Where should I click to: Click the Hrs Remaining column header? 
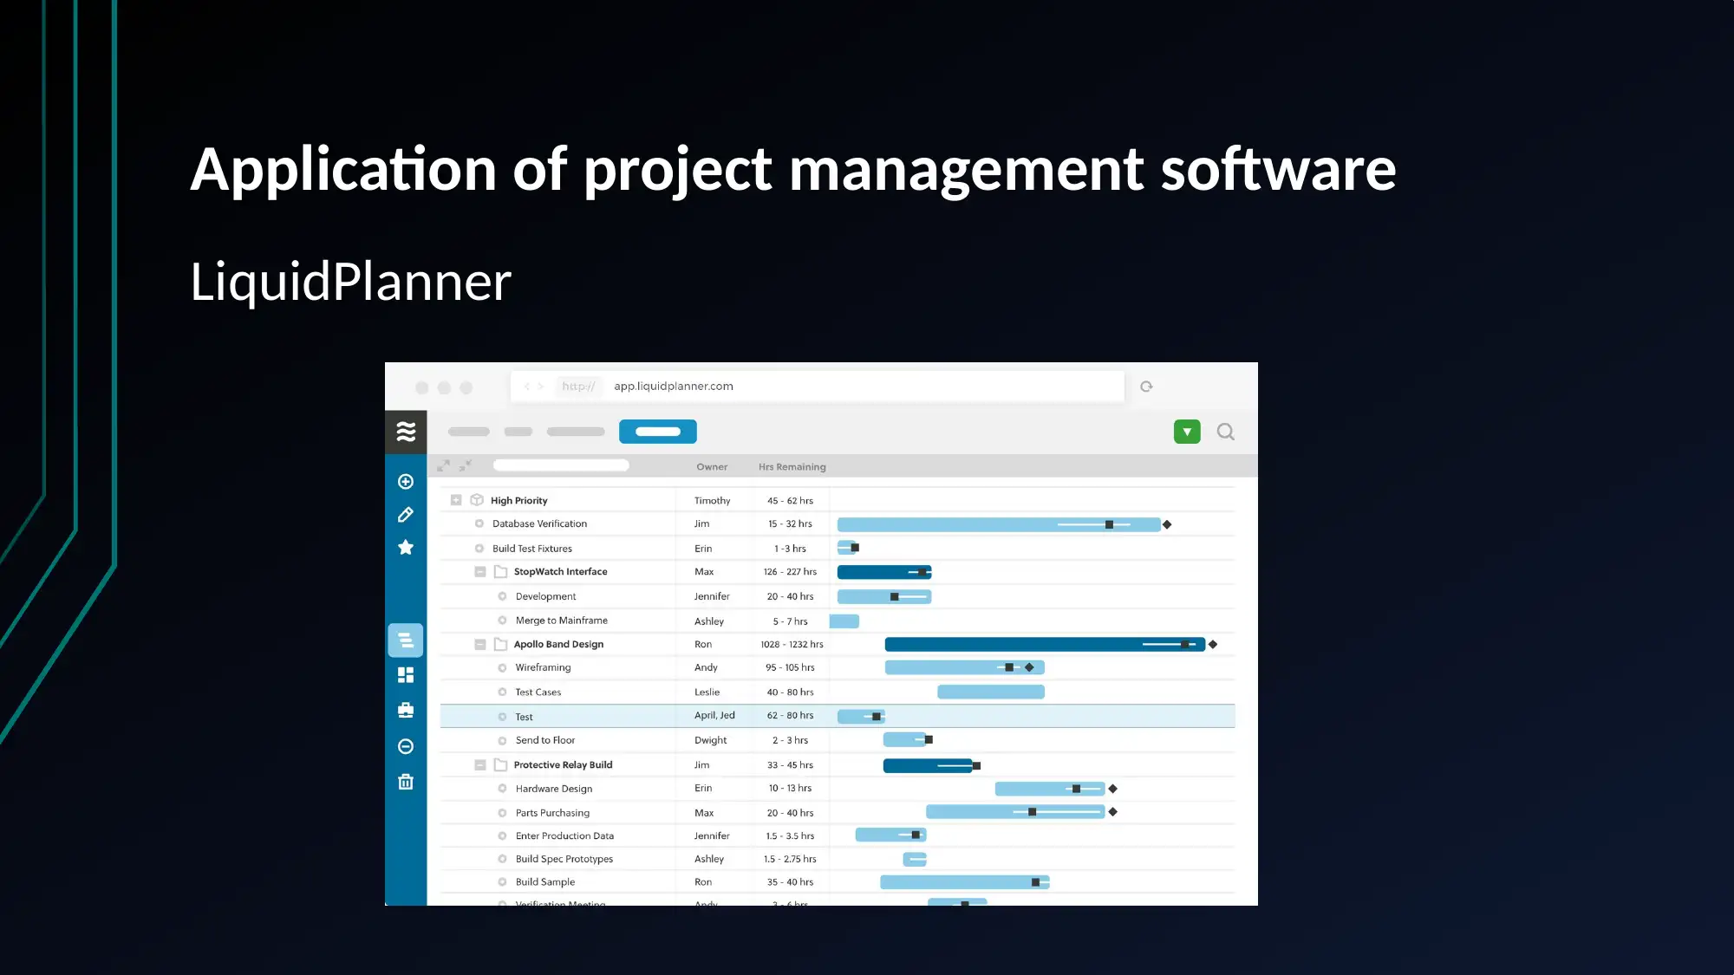tap(792, 466)
